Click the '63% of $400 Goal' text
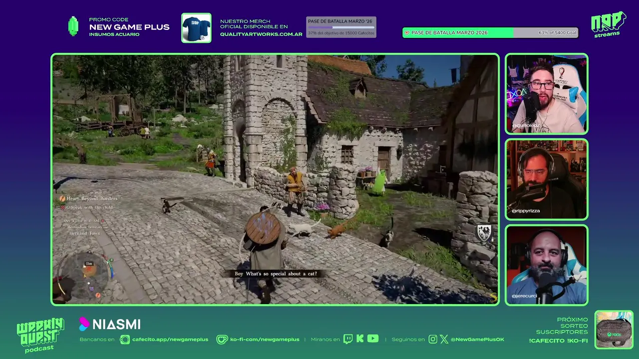Viewport: 639px width, 359px height. click(557, 32)
